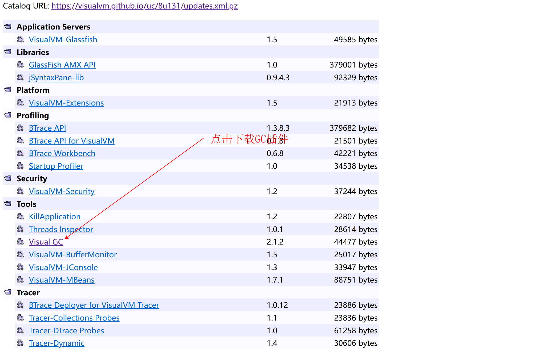536x349 pixels.
Task: Click folder icon beside Tools heading
Action: [x=8, y=203]
